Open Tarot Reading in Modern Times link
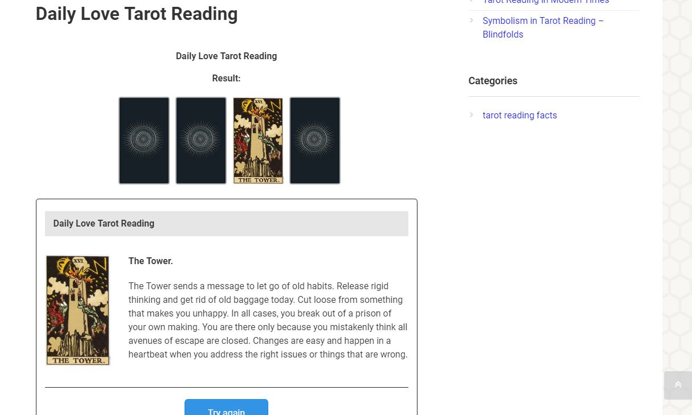This screenshot has width=692, height=415. pos(546,2)
